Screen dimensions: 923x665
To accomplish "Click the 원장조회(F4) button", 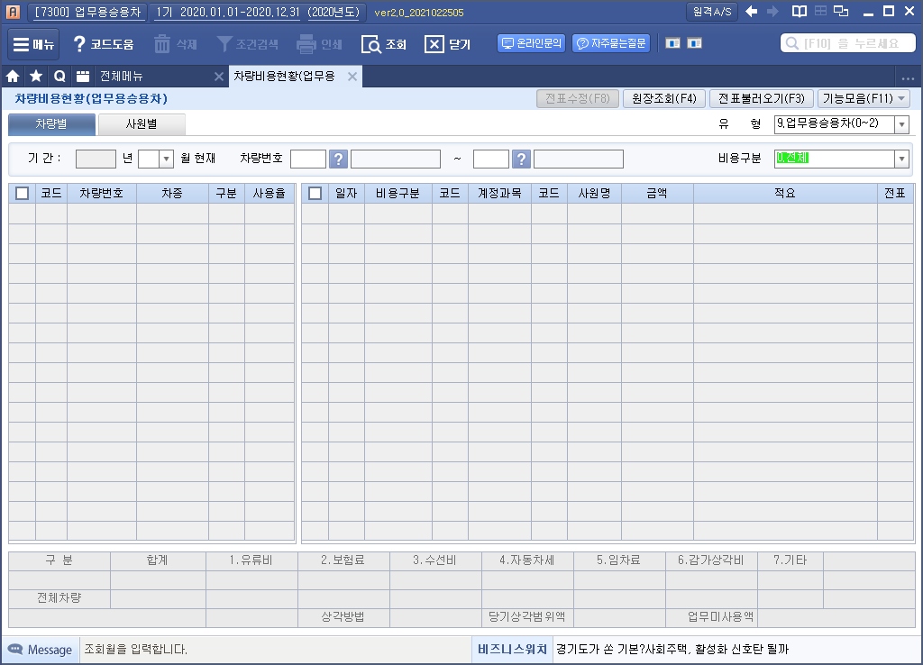I will click(x=663, y=99).
